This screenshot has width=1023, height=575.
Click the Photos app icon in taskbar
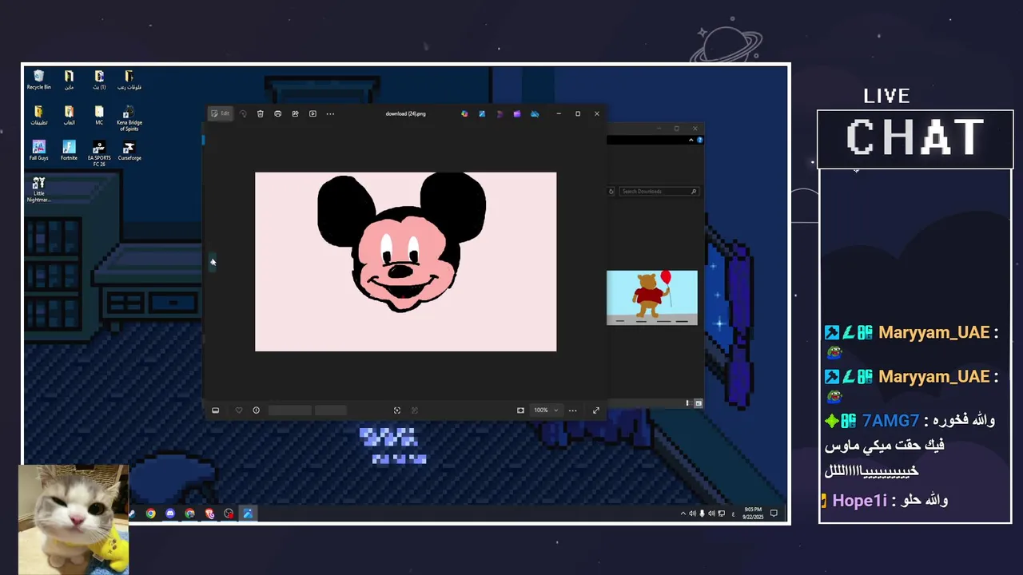coord(248,514)
